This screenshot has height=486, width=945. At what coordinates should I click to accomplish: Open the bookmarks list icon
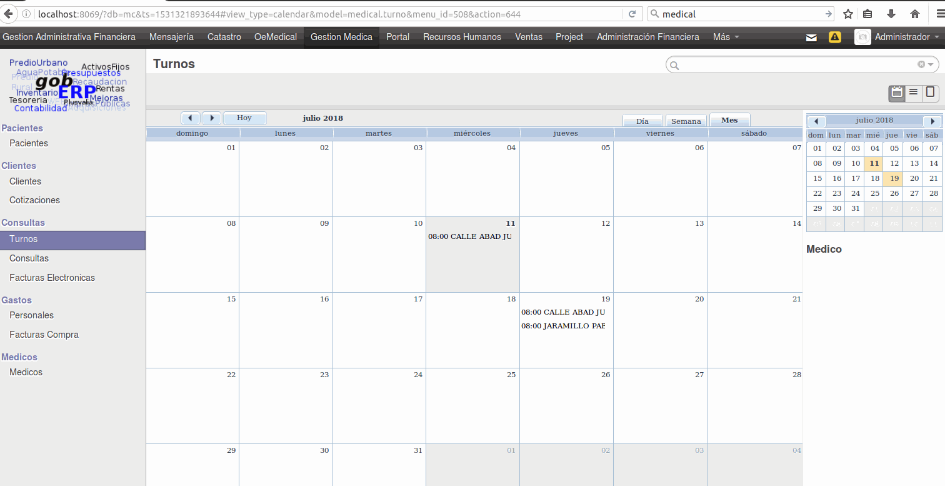pyautogui.click(x=868, y=14)
